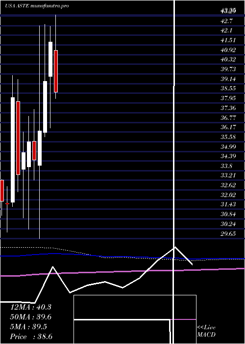Click the 42.1 price axis label
245x344 pixels.
227,30
